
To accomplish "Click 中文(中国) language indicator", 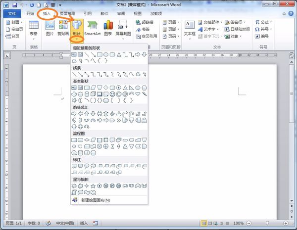I will click(x=65, y=224).
